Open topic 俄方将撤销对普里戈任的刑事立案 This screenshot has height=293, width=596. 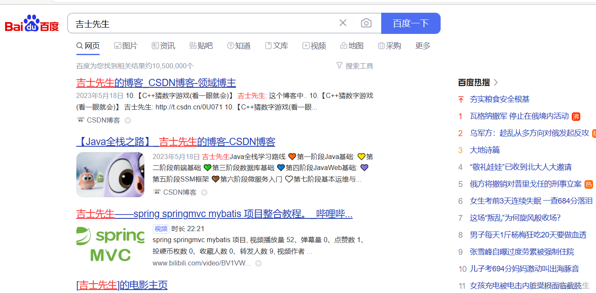[x=526, y=184]
